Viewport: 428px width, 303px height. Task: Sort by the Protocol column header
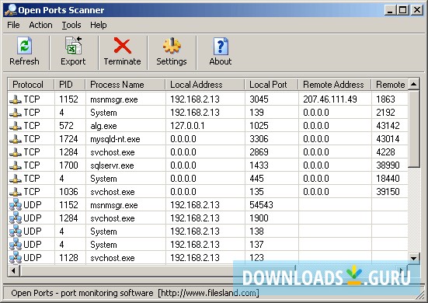[x=31, y=85]
